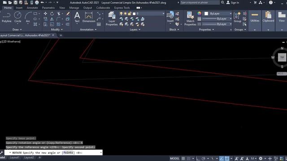Toggle layer on/off lightbulb icon
This screenshot has width=287, height=161.
121,13
